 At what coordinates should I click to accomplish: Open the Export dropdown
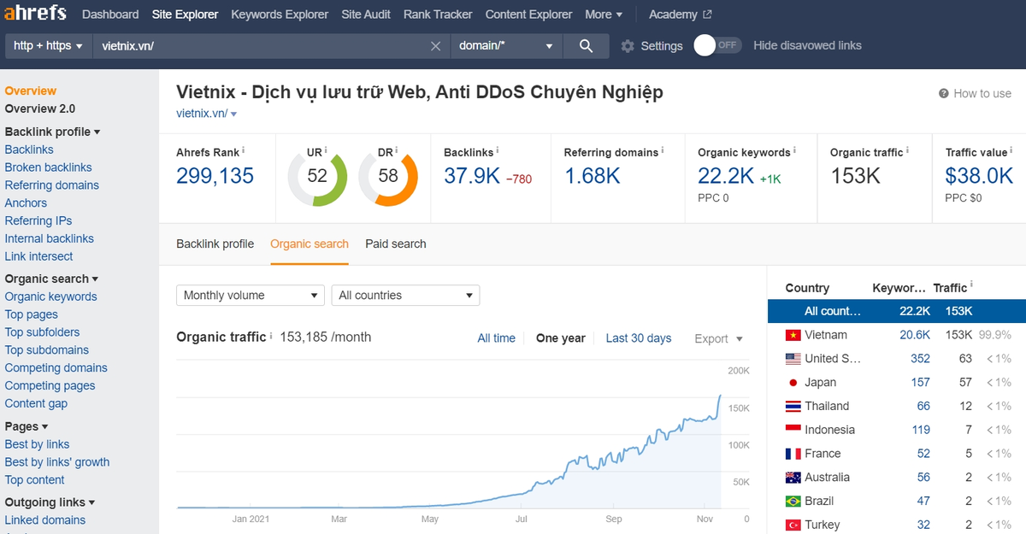click(718, 338)
